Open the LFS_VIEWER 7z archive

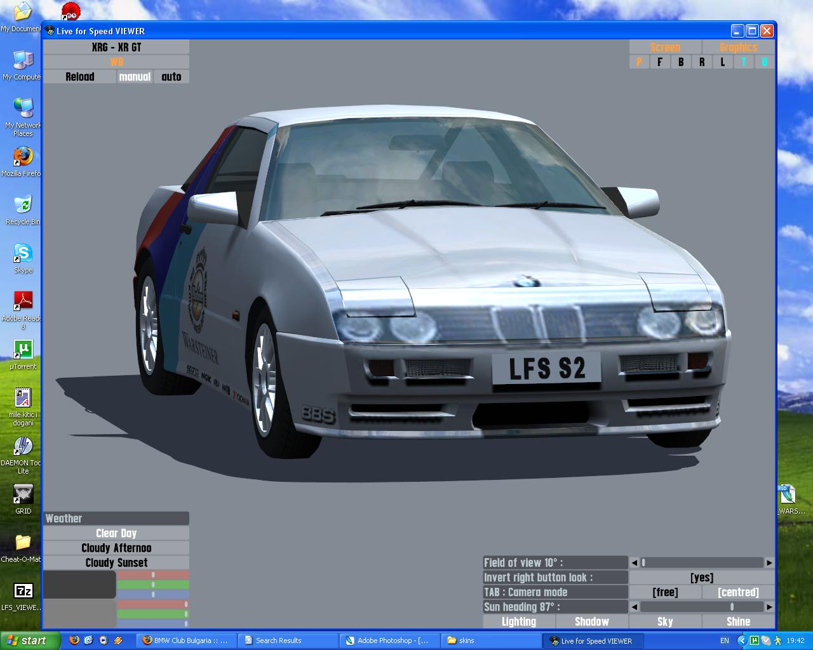click(x=22, y=596)
